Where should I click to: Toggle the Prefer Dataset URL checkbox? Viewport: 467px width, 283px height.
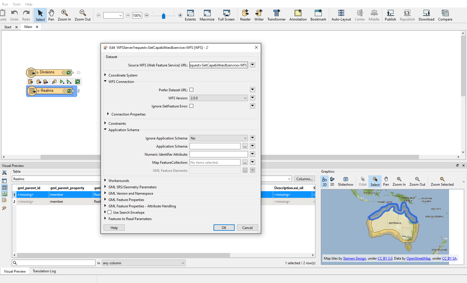click(x=192, y=90)
